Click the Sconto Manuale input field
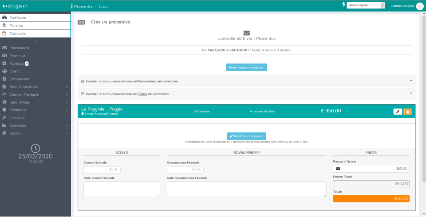Image resolution: width=426 pixels, height=217 pixels. point(102,170)
